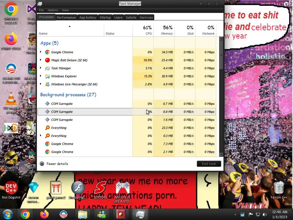The image size is (293, 220).
Task: Sort by the Memory column header
Action: (x=164, y=30)
